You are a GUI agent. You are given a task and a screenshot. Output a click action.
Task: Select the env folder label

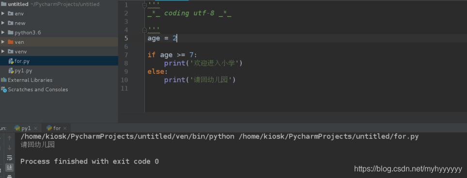[x=19, y=14]
